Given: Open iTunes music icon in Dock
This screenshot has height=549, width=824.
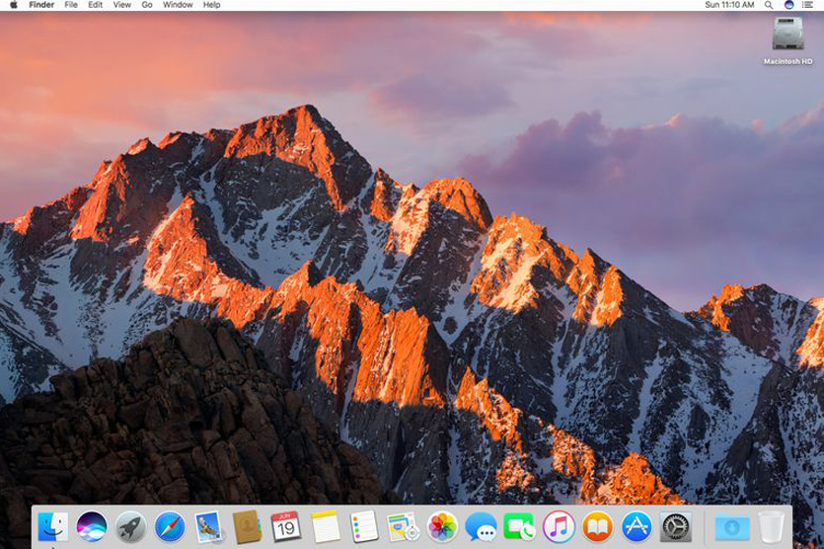Looking at the screenshot, I should 559,526.
